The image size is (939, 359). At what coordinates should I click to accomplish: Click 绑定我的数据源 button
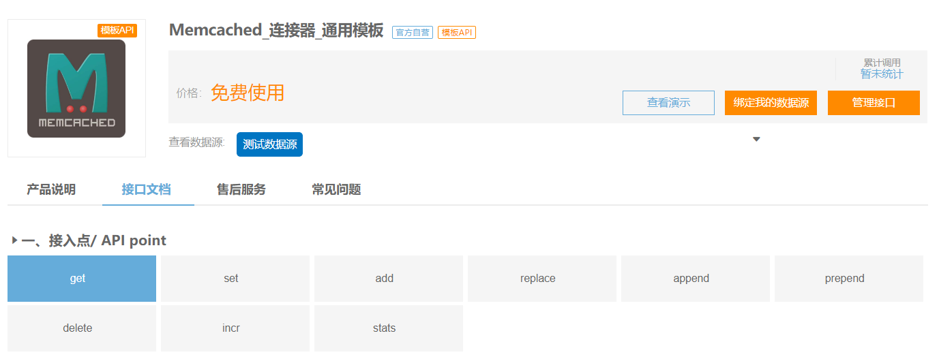click(x=771, y=103)
